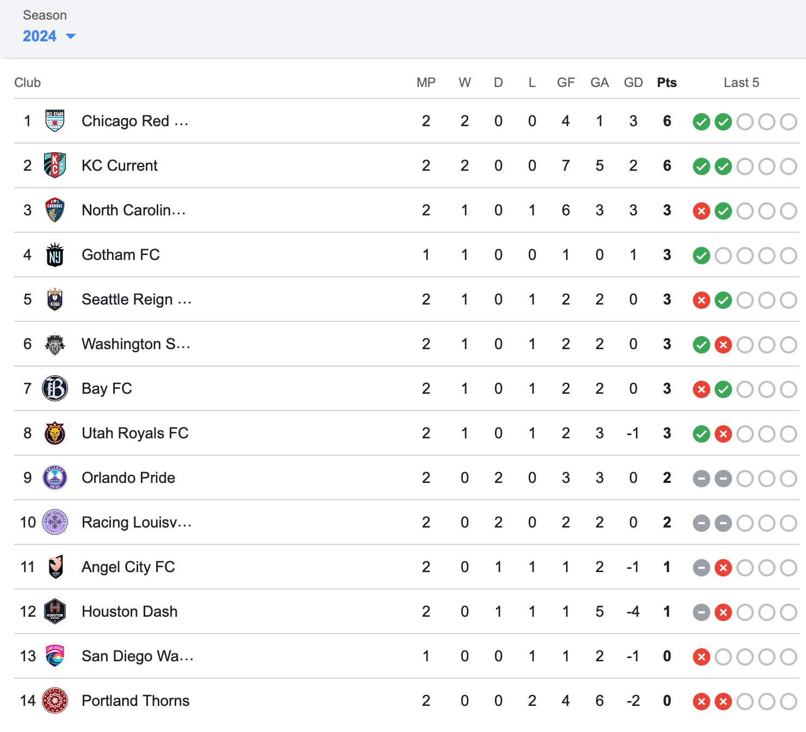Click the Racing Louisville team name

tap(136, 522)
